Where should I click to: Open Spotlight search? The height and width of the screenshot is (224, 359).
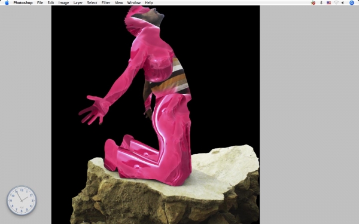[352, 3]
